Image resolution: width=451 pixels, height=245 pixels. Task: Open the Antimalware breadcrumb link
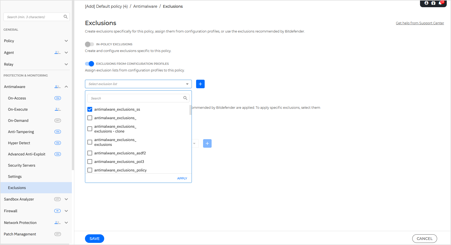click(145, 6)
